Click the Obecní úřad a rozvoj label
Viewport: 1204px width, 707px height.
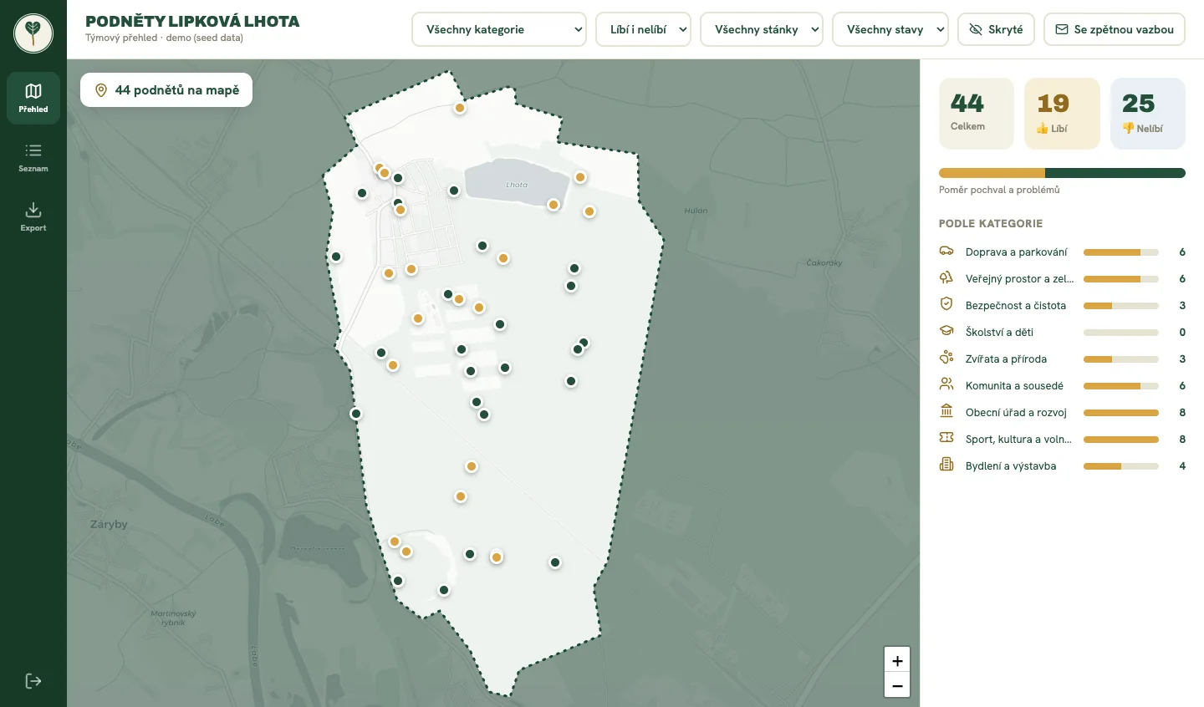(1016, 413)
